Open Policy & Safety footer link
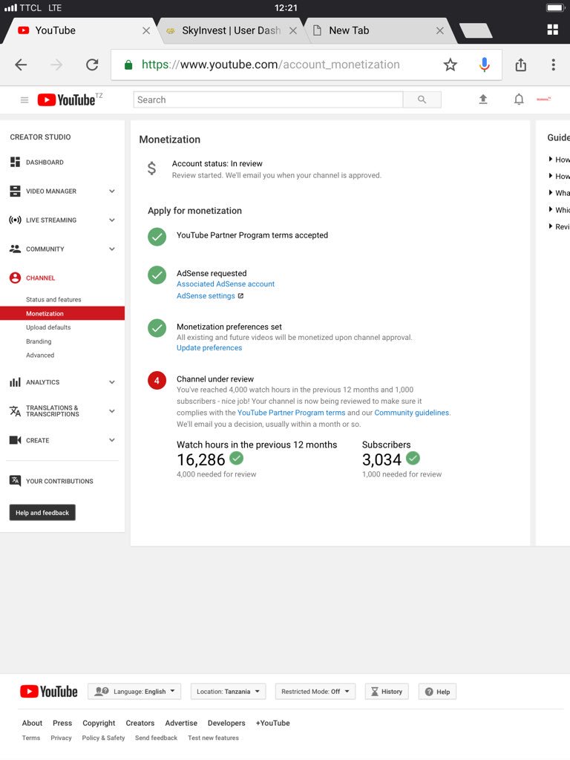 pyautogui.click(x=103, y=738)
